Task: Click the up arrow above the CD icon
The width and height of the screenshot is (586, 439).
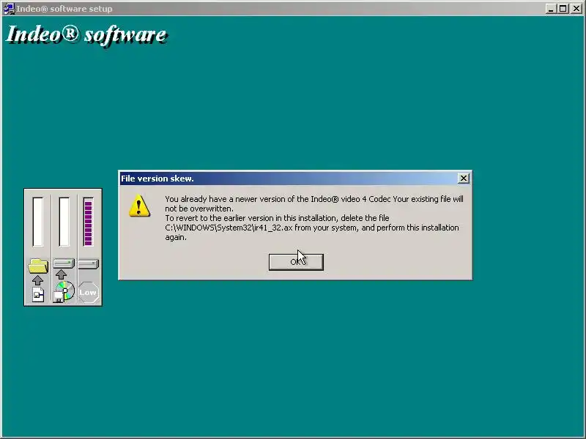Action: (x=62, y=275)
